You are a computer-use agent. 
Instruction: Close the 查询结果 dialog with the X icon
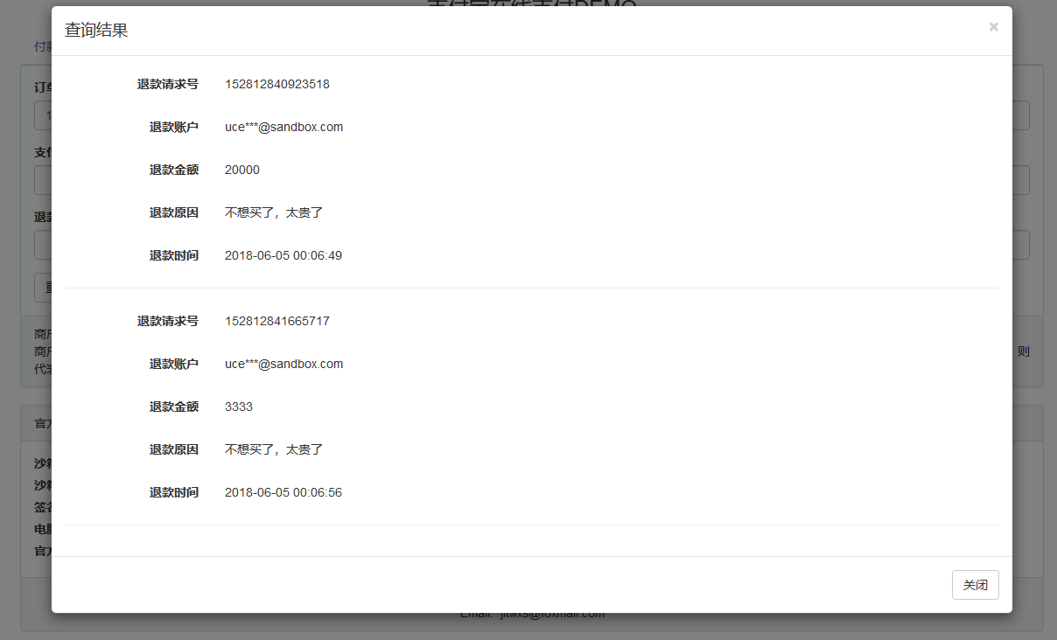[993, 26]
